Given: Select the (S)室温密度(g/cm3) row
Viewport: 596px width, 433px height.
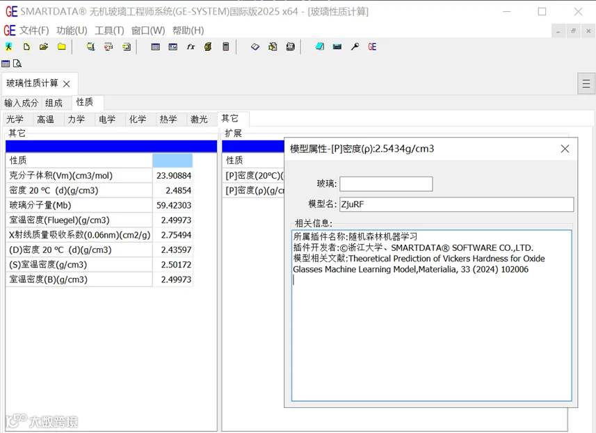Looking at the screenshot, I should (99, 264).
